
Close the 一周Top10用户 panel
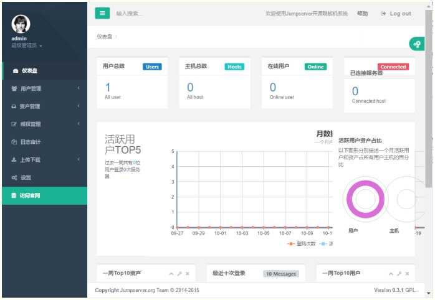407,274
